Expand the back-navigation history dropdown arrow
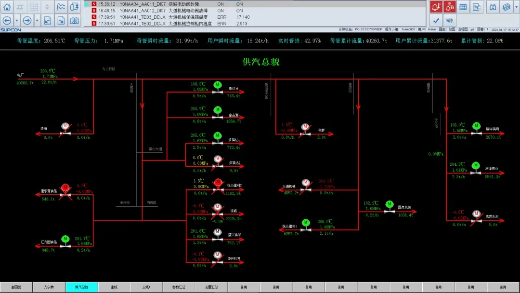 pyautogui.click(x=17, y=20)
